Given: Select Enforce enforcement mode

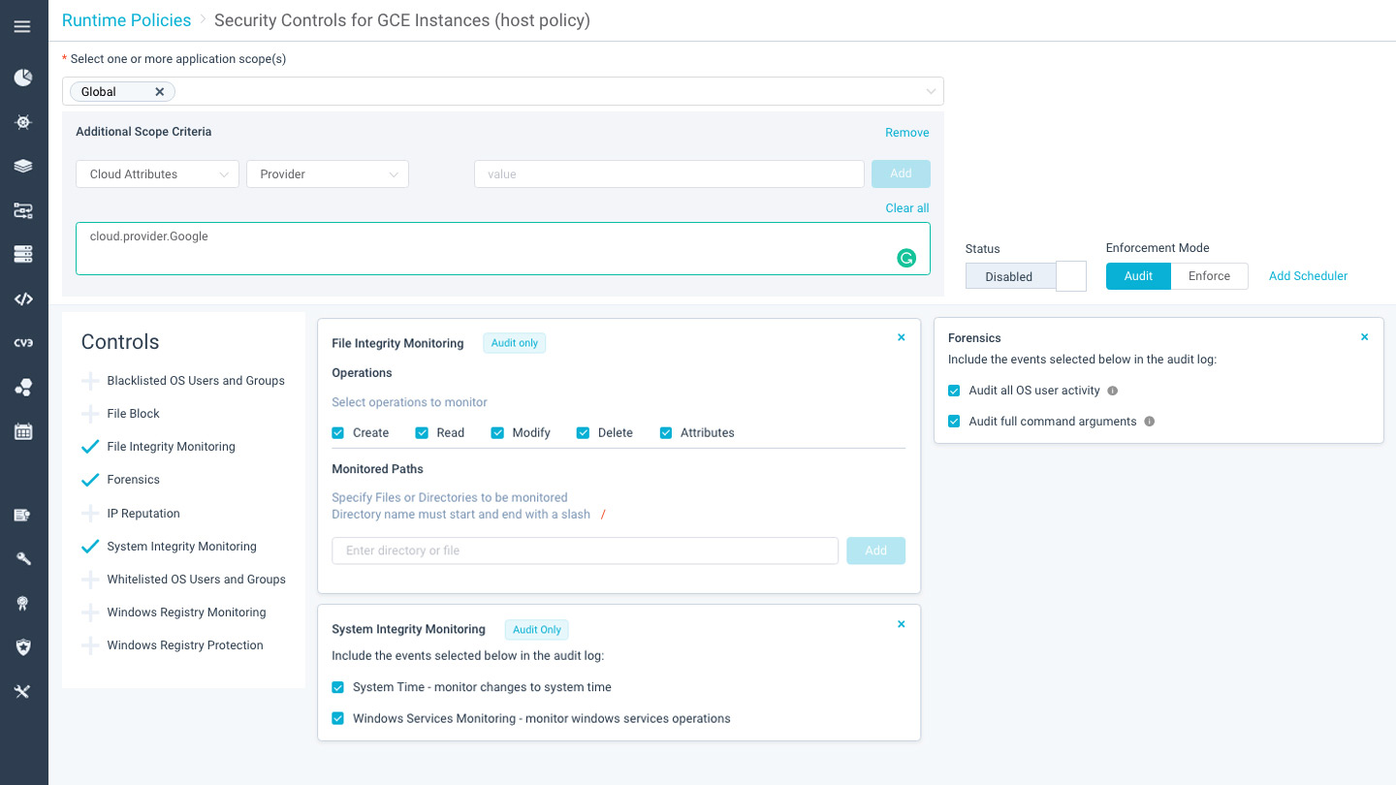Looking at the screenshot, I should pyautogui.click(x=1209, y=276).
